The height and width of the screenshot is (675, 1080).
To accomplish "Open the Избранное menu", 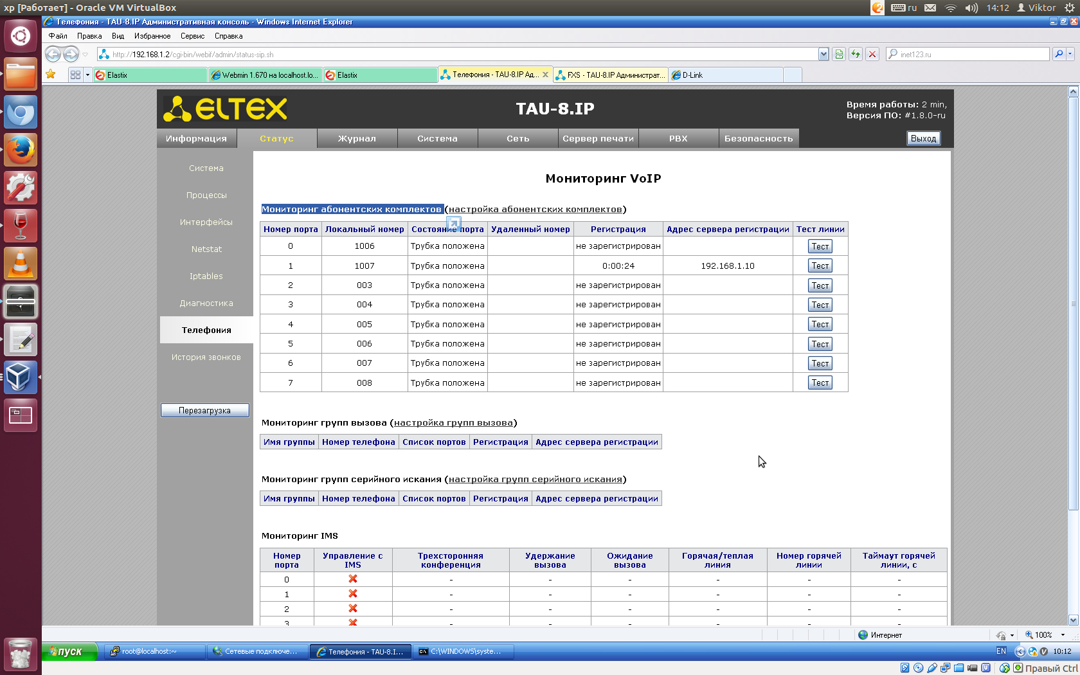I will [152, 36].
